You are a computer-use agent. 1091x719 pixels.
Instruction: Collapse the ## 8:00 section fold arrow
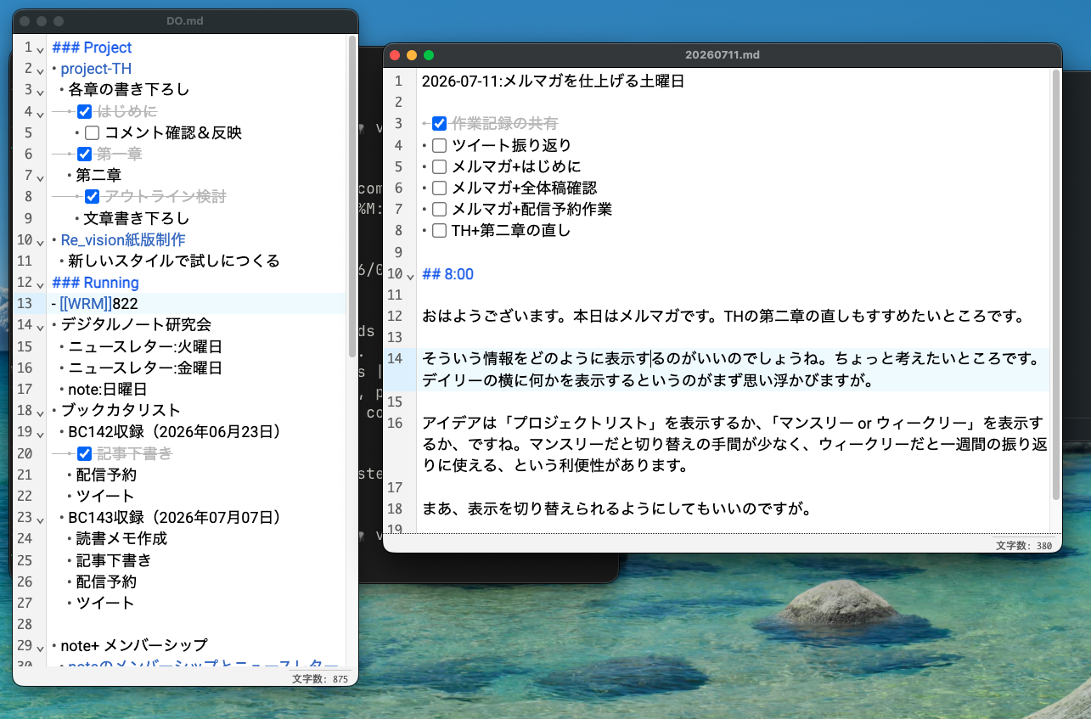coord(411,275)
